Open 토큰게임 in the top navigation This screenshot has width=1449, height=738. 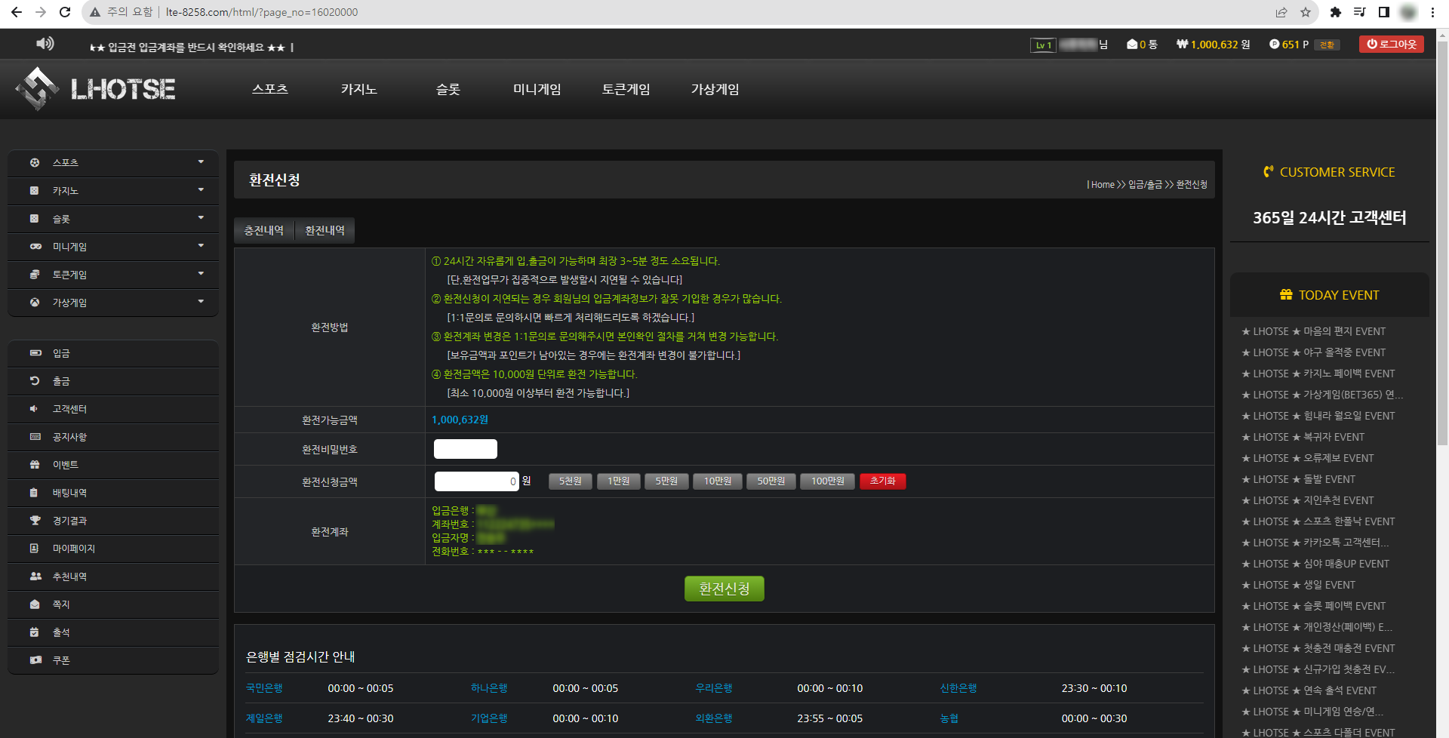626,89
